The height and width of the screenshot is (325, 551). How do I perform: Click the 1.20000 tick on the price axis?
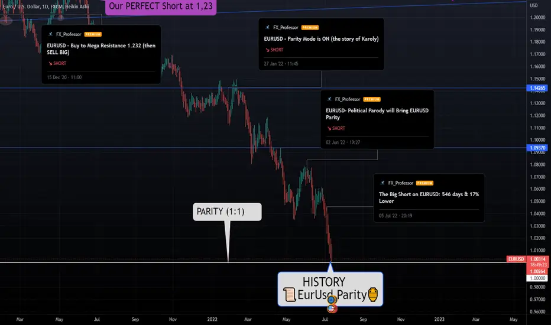tap(537, 18)
